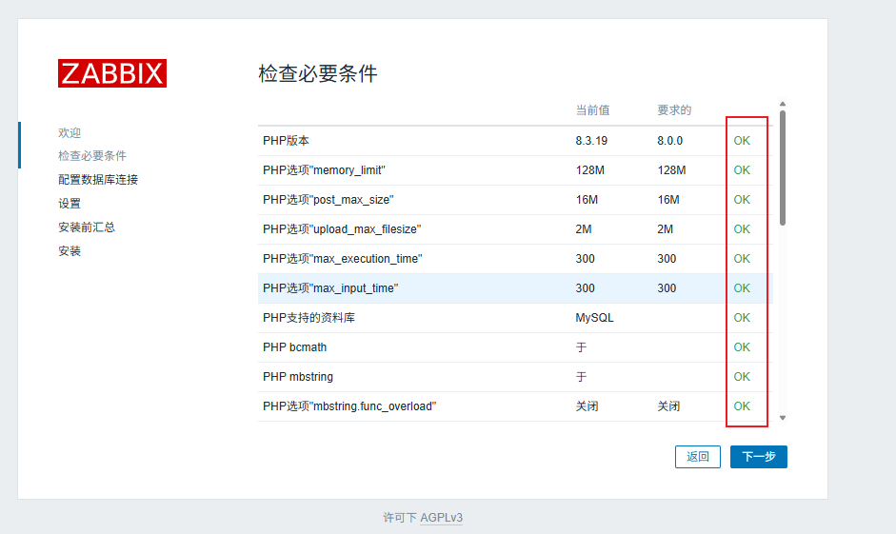Click the 当前值 column header

coord(592,110)
